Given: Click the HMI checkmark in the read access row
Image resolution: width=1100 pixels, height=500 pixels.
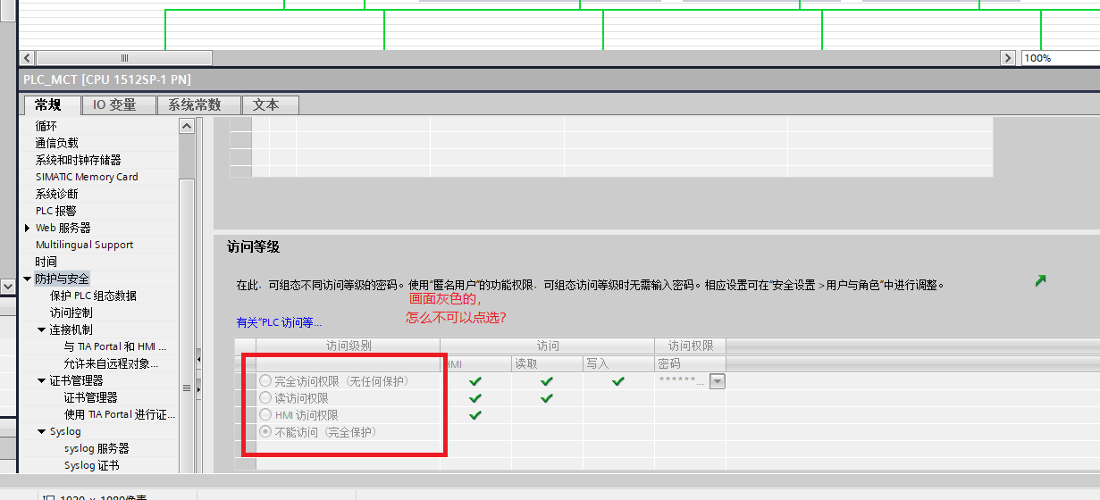Looking at the screenshot, I should click(x=475, y=398).
